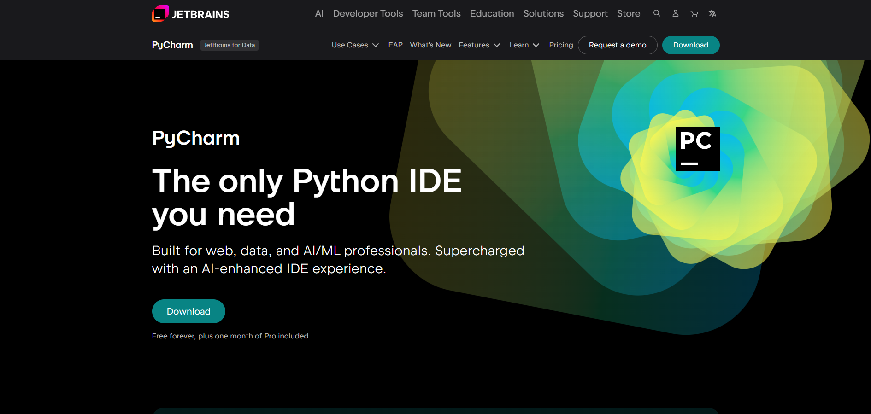This screenshot has height=414, width=871.
Task: Open the AI menu item
Action: click(x=319, y=14)
